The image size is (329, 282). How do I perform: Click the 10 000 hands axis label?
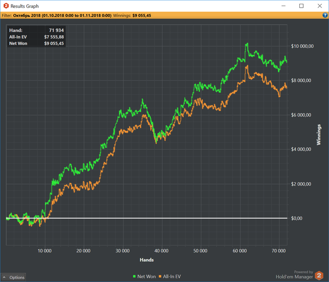pos(45,251)
